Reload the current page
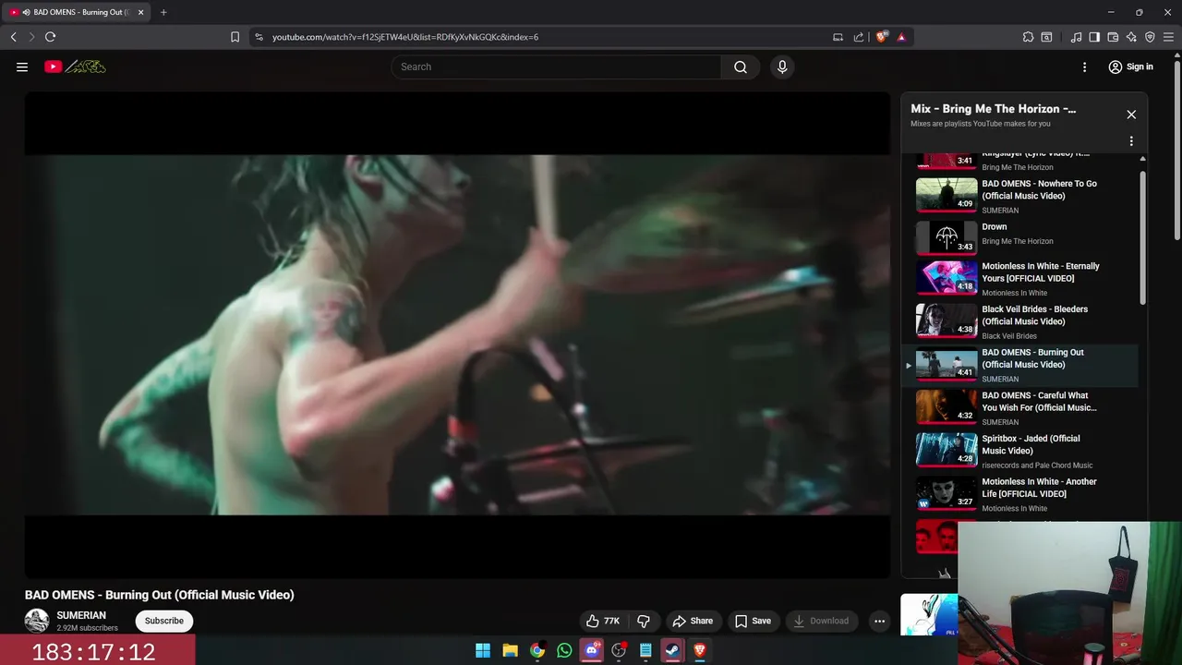This screenshot has width=1182, height=665. pos(50,37)
